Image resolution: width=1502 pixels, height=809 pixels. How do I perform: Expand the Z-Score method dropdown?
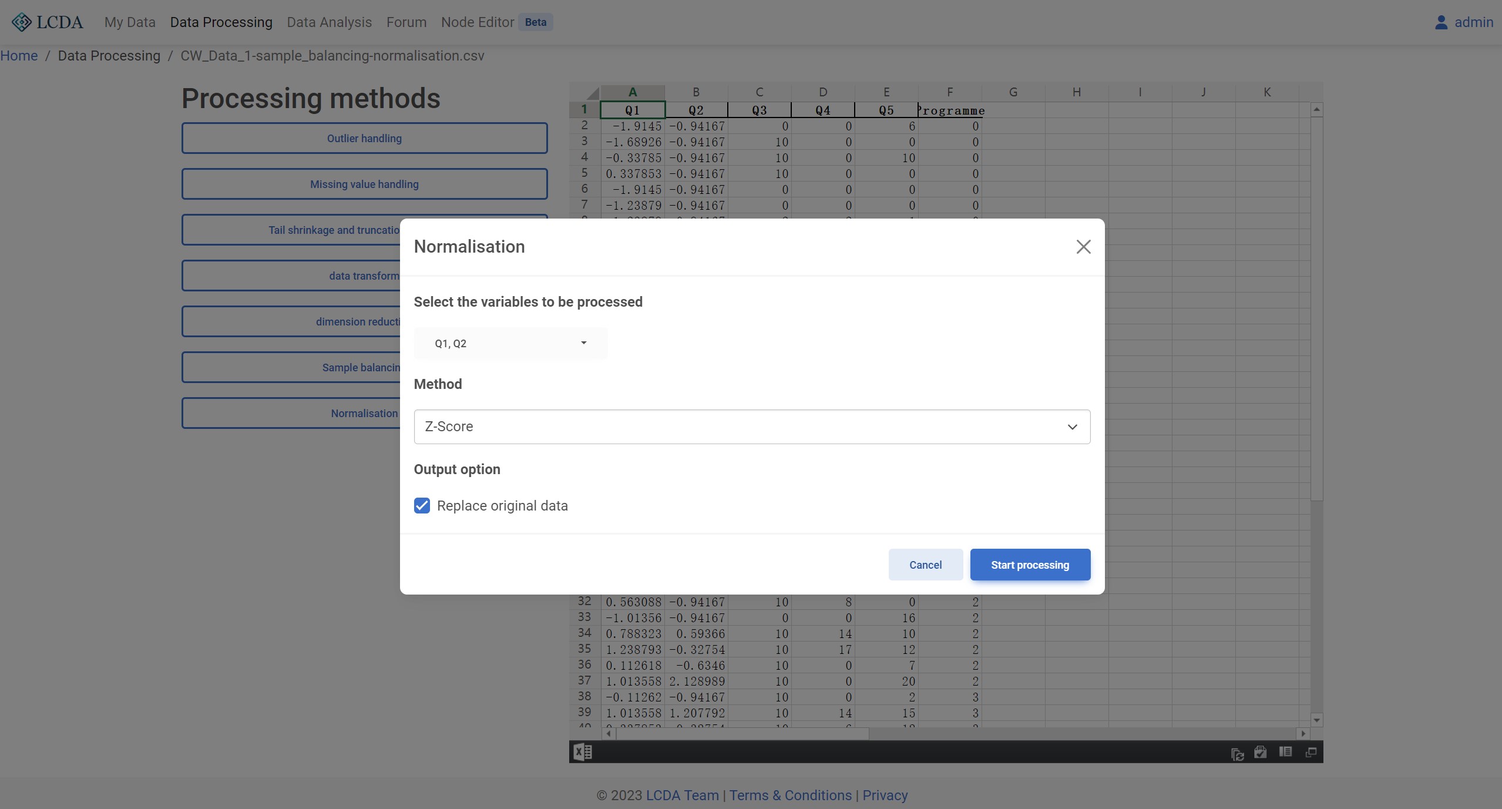click(x=751, y=427)
